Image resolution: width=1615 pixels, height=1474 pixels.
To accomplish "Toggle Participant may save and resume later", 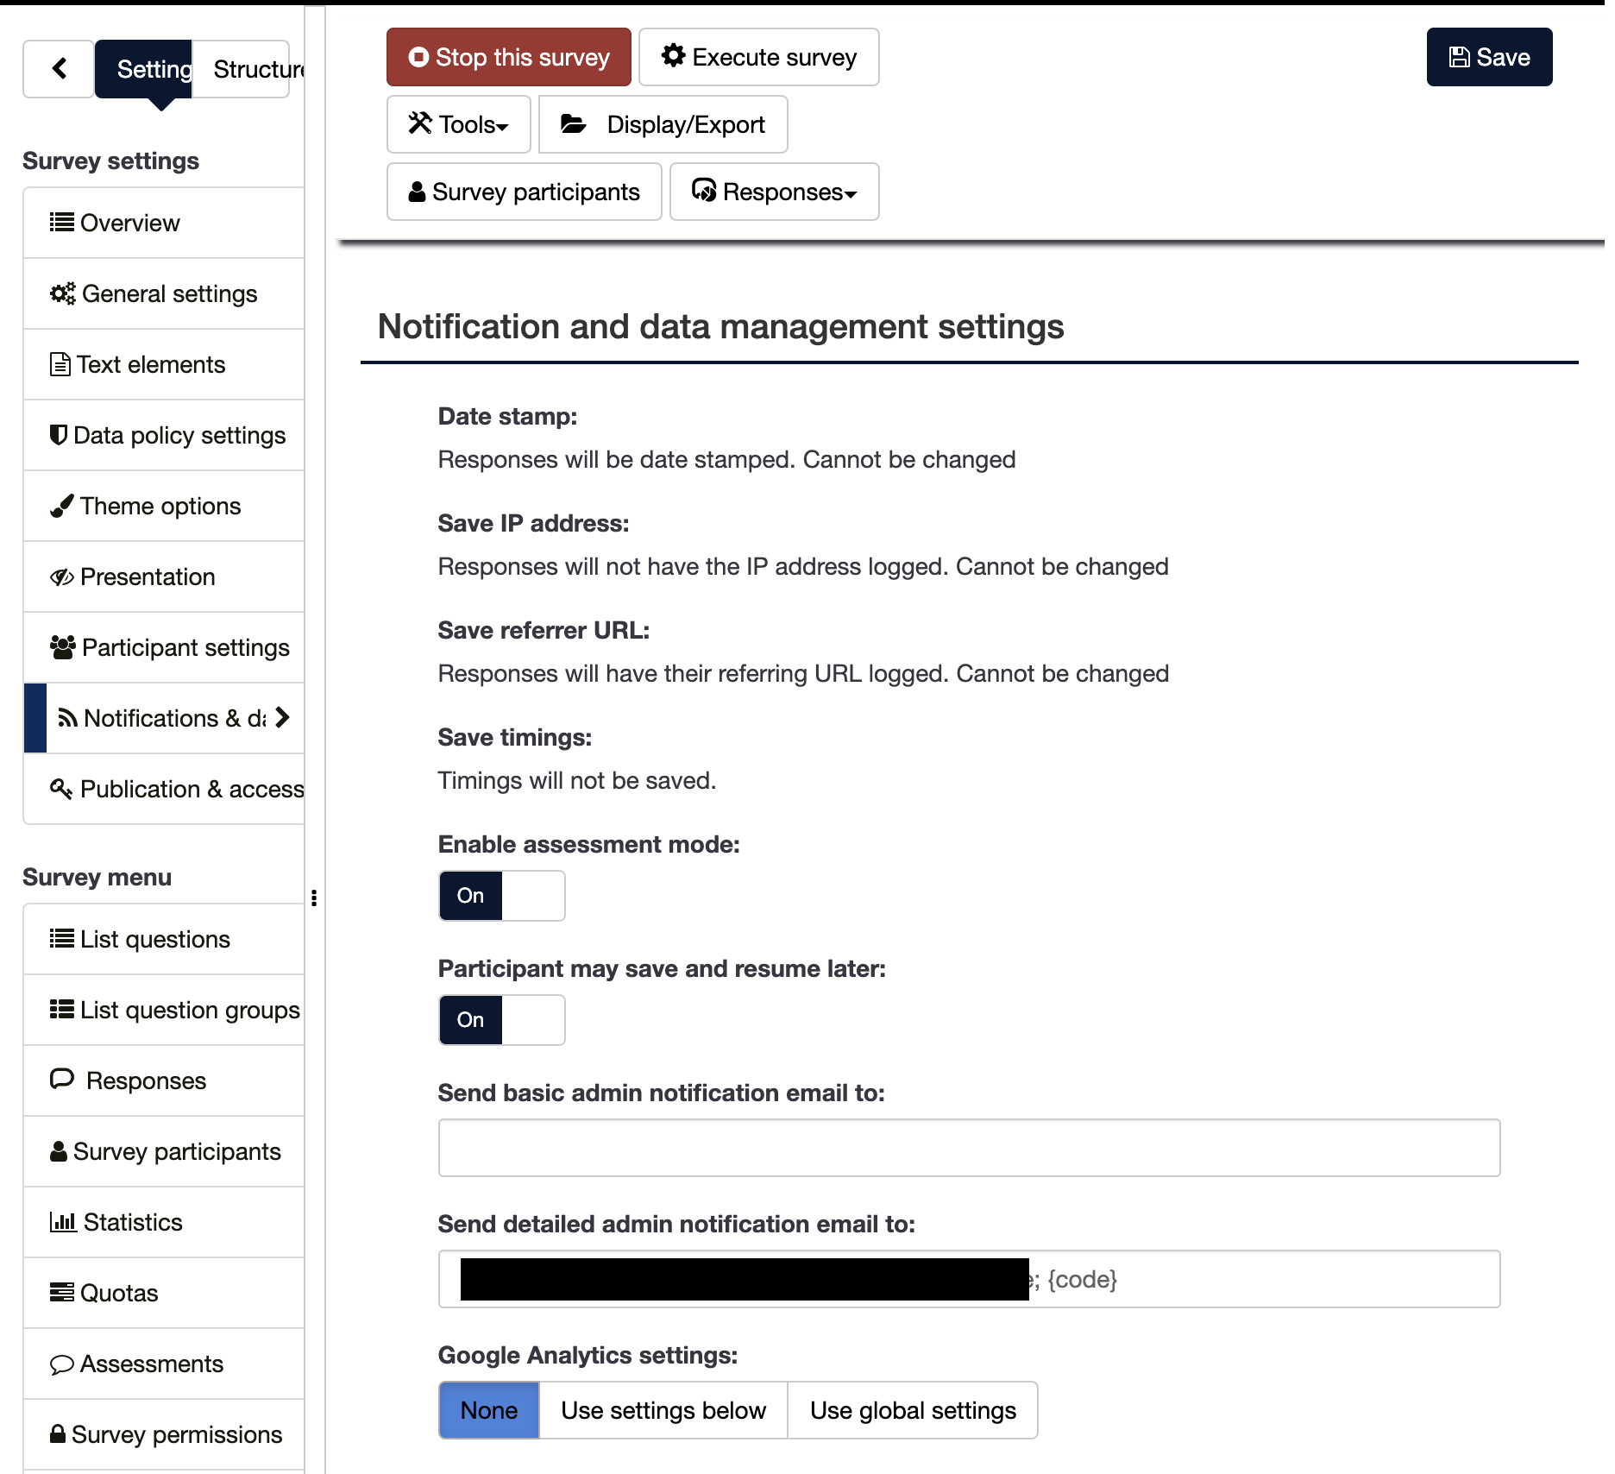I will point(501,1020).
